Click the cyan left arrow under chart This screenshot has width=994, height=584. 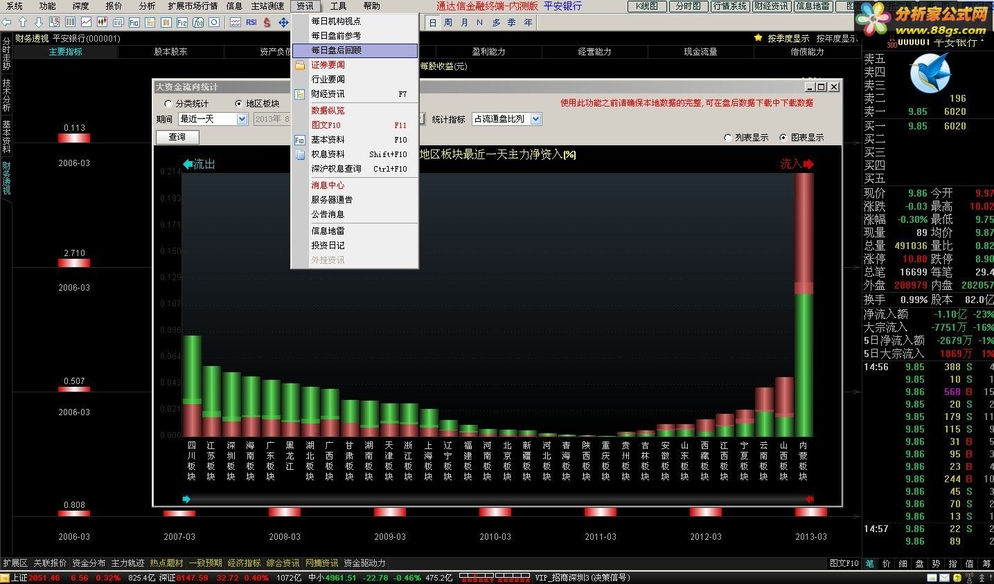[186, 498]
